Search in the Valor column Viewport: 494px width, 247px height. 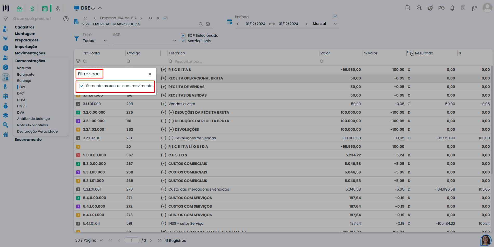322,61
